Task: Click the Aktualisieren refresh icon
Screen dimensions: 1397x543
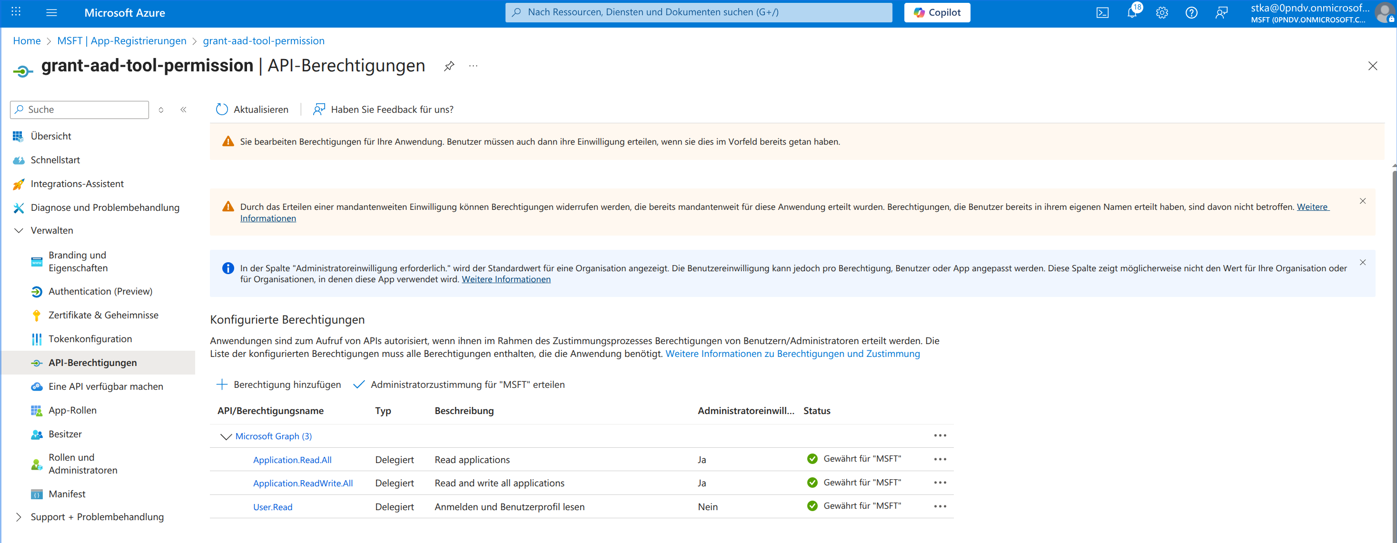Action: [x=221, y=109]
